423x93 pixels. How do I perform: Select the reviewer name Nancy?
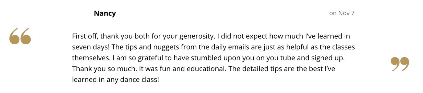[105, 13]
